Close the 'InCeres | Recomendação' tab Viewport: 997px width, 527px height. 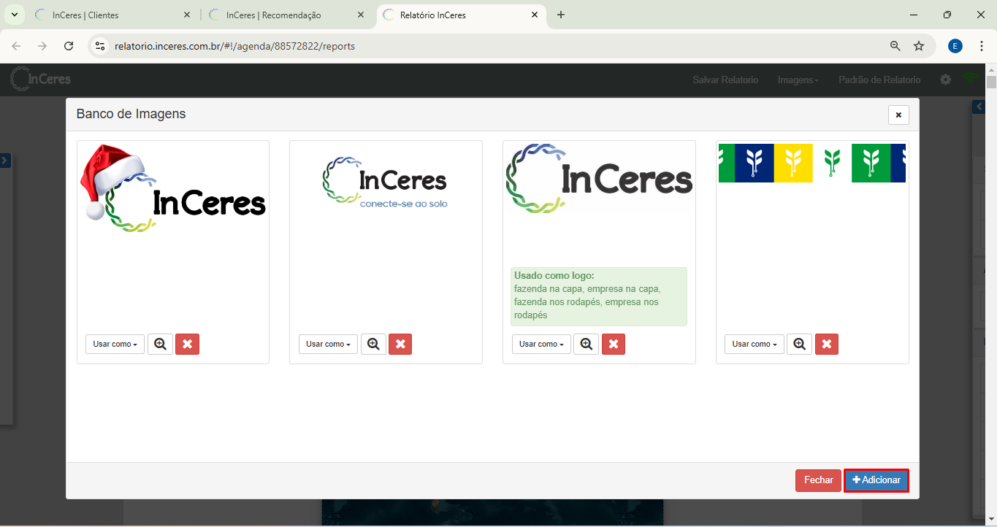pos(361,15)
